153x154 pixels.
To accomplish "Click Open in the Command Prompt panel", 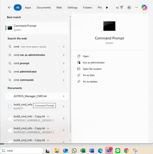I will [86, 56].
